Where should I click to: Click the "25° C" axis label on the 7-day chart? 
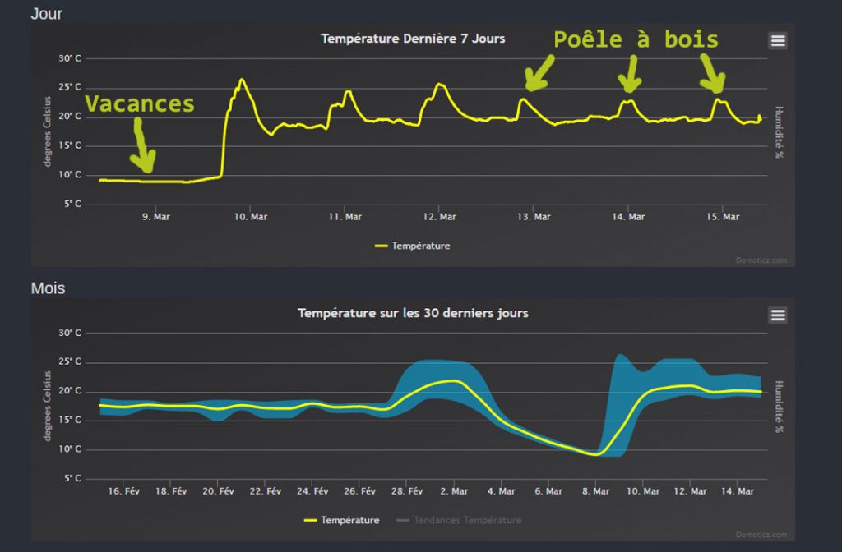coord(71,87)
